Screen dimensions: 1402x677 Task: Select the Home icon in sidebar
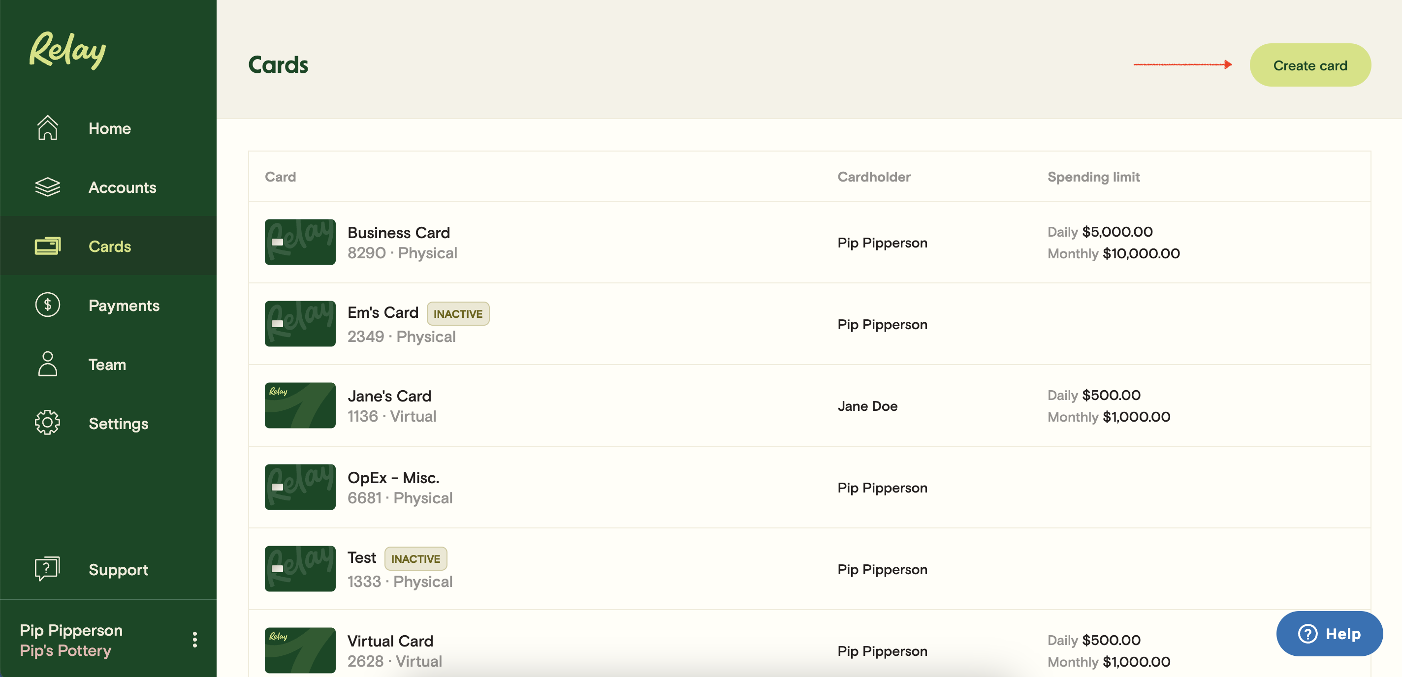click(x=47, y=128)
